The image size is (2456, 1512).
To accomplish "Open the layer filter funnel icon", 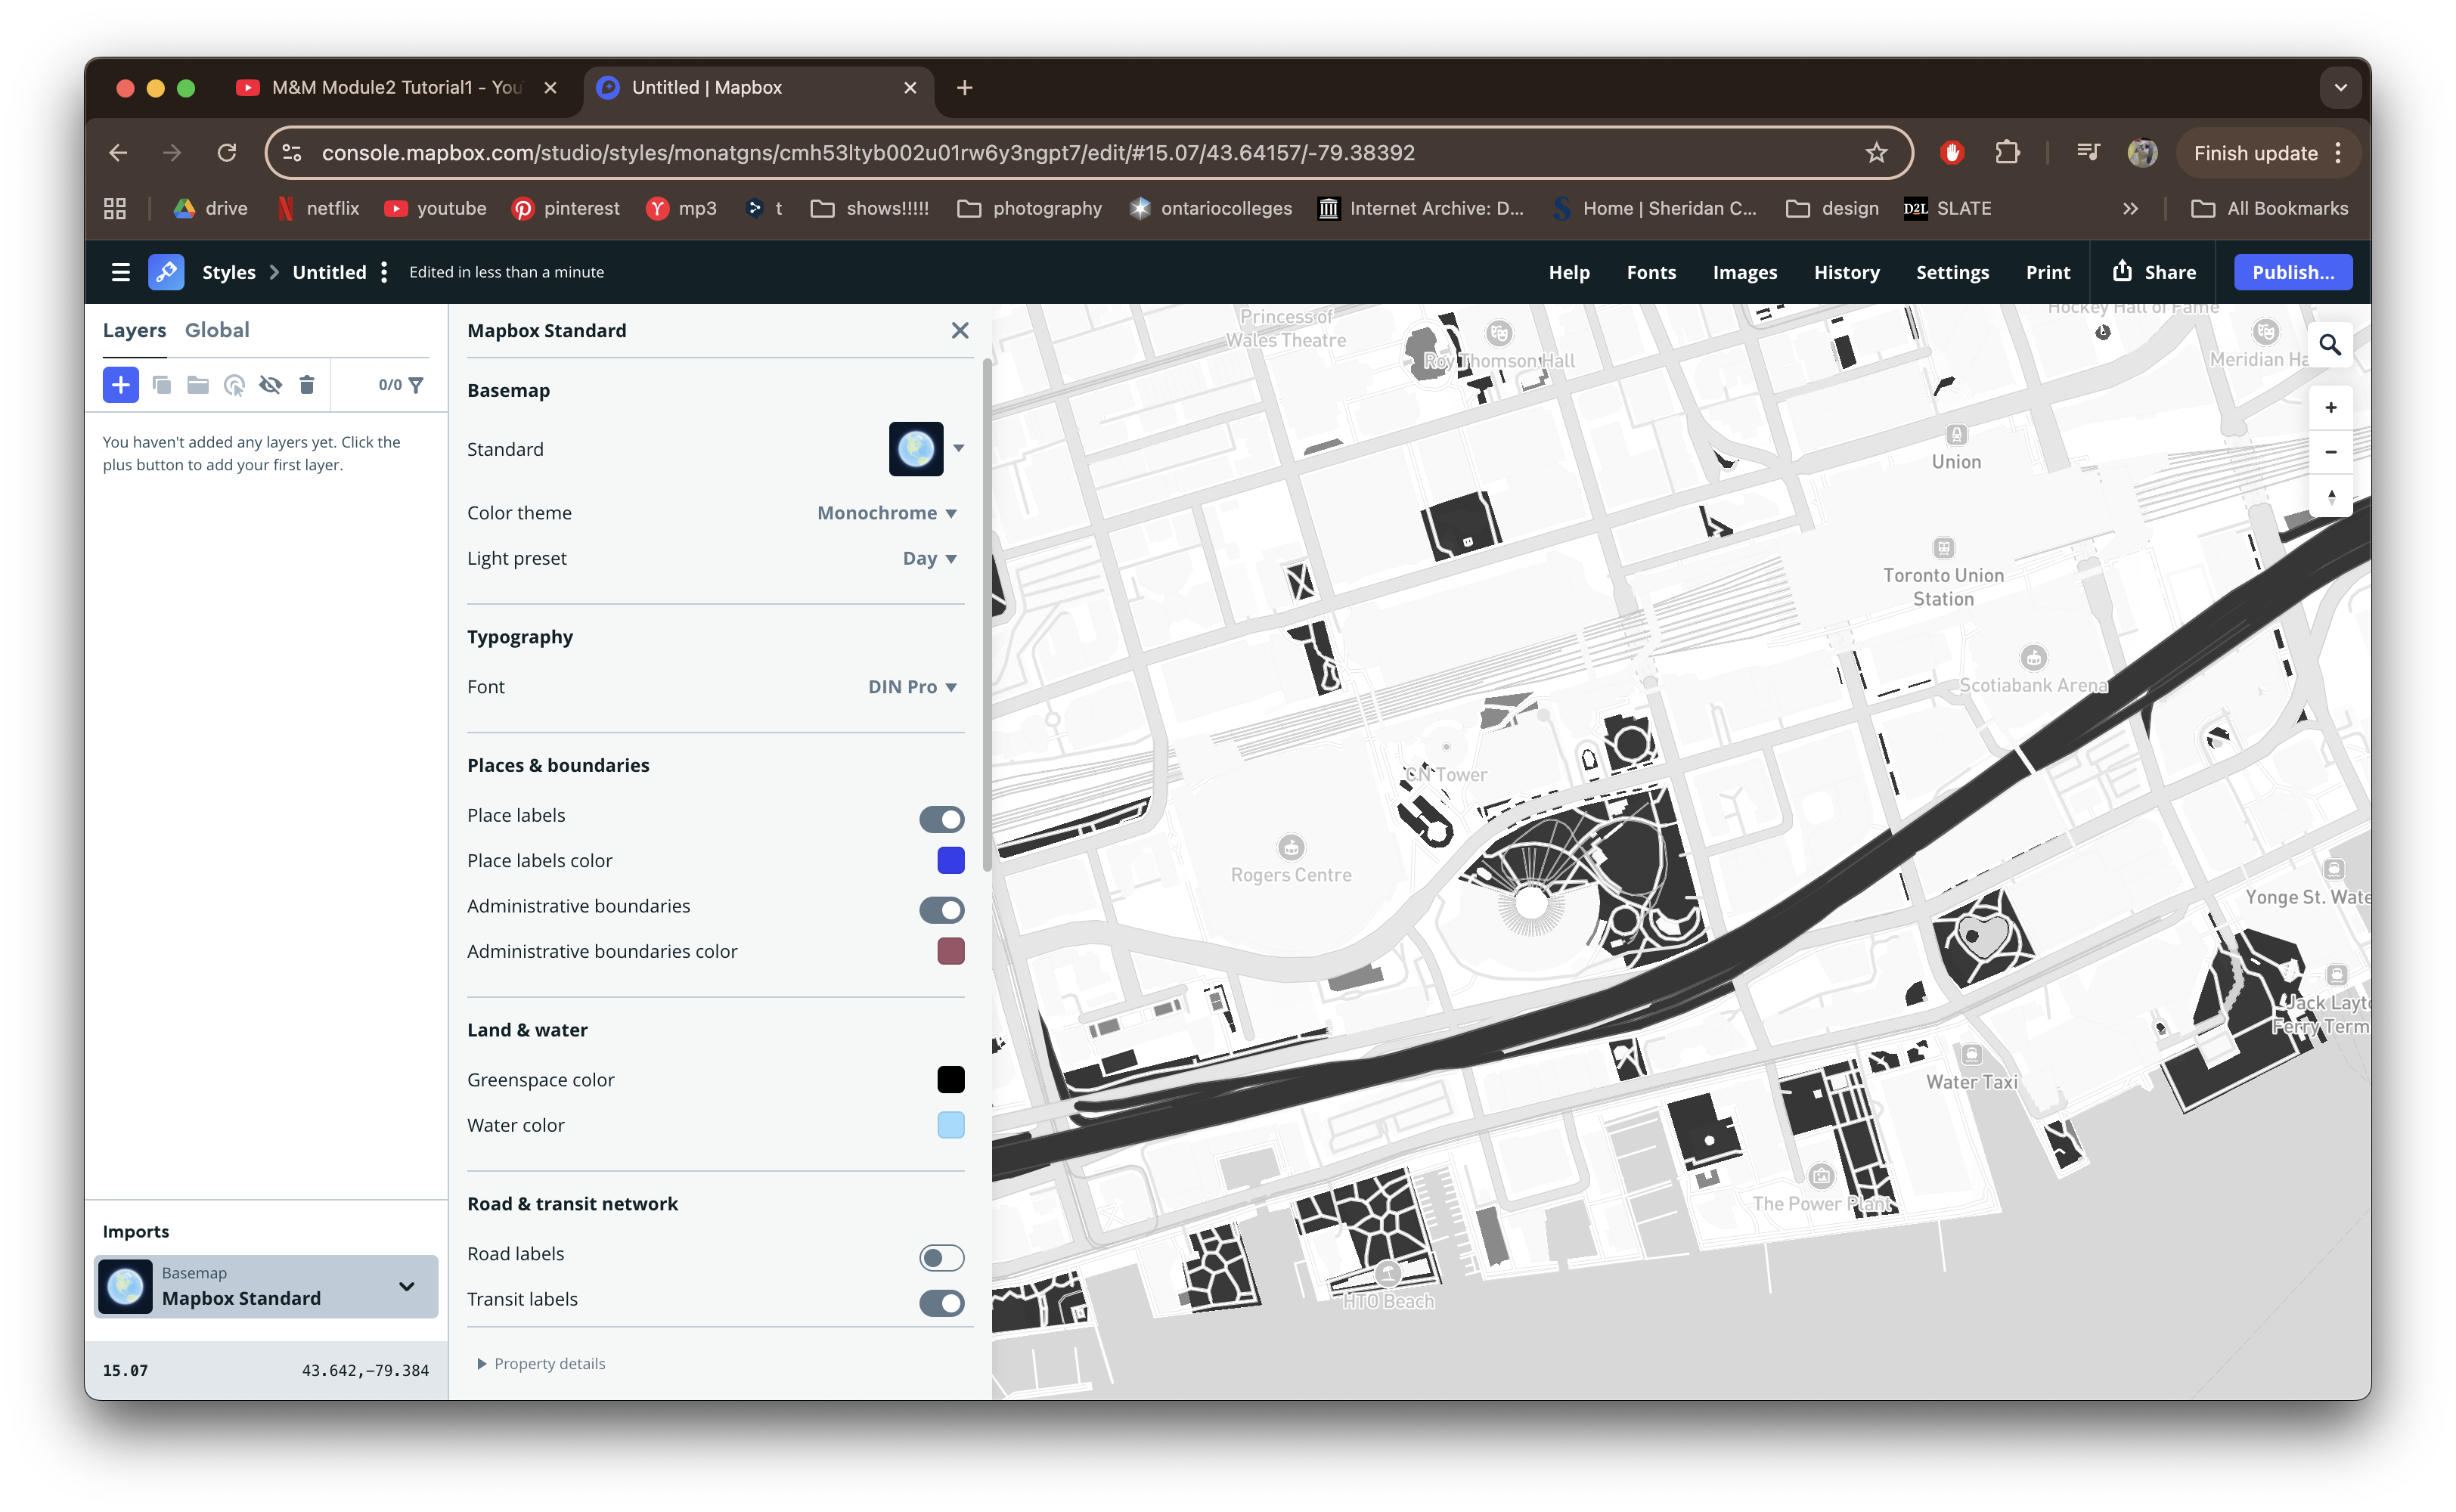I will (416, 385).
